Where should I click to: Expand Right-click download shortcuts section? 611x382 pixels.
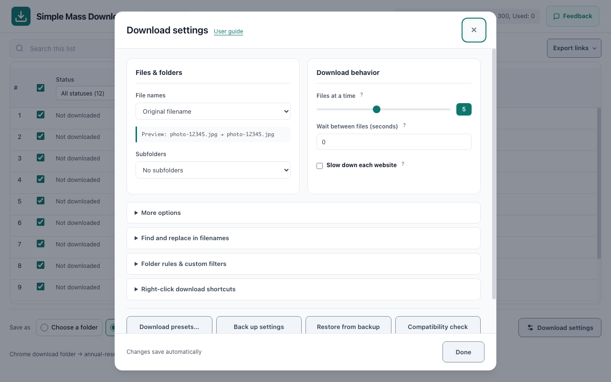tap(304, 289)
